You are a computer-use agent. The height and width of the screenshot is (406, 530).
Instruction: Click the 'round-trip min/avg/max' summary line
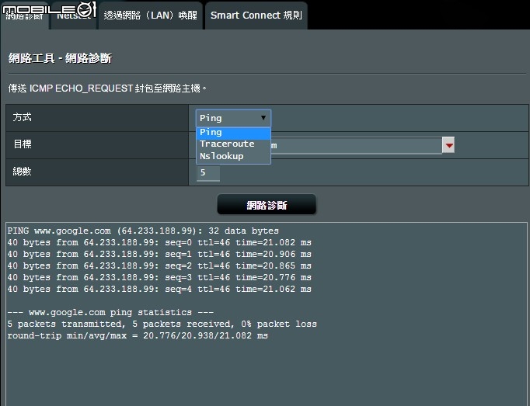click(x=138, y=335)
